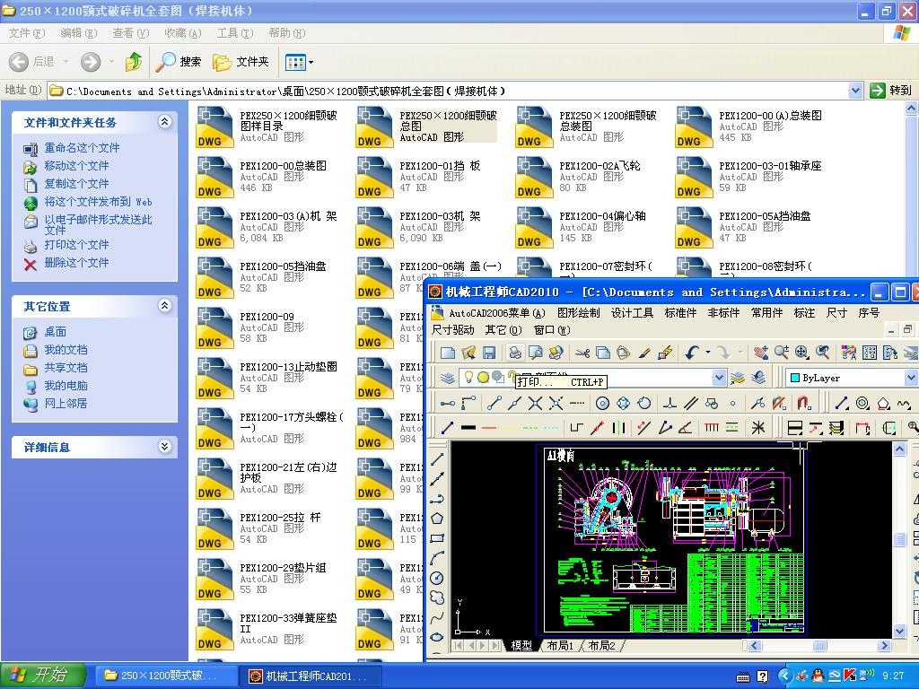The width and height of the screenshot is (919, 689).
Task: Open the 标准件 menu in CAD
Action: coord(680,313)
